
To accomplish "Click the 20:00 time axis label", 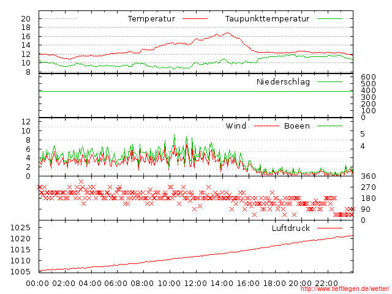I will click(300, 284).
